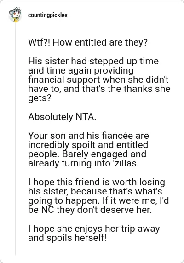The width and height of the screenshot is (184, 263).
Task: Click the closing line "and spoils herself!"
Action: (67, 238)
